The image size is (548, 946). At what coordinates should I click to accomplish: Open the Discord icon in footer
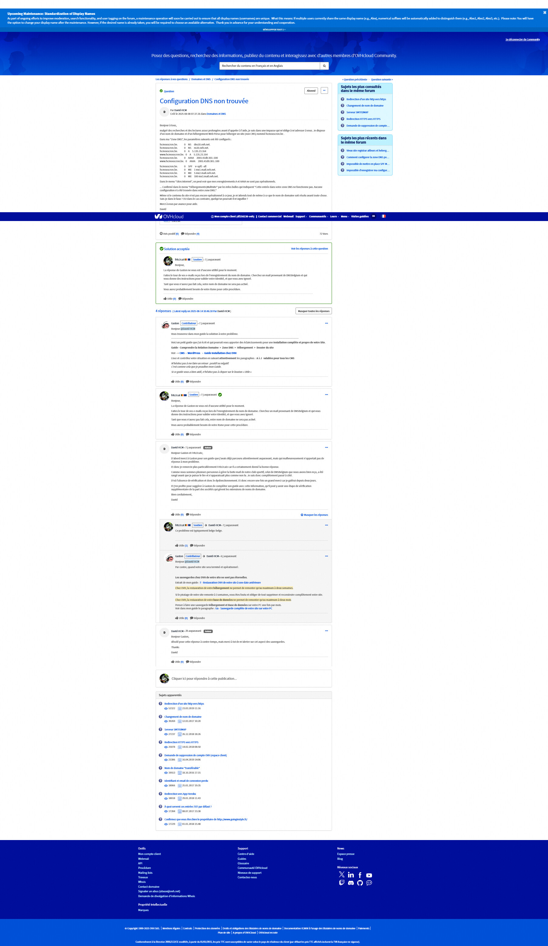tap(351, 883)
